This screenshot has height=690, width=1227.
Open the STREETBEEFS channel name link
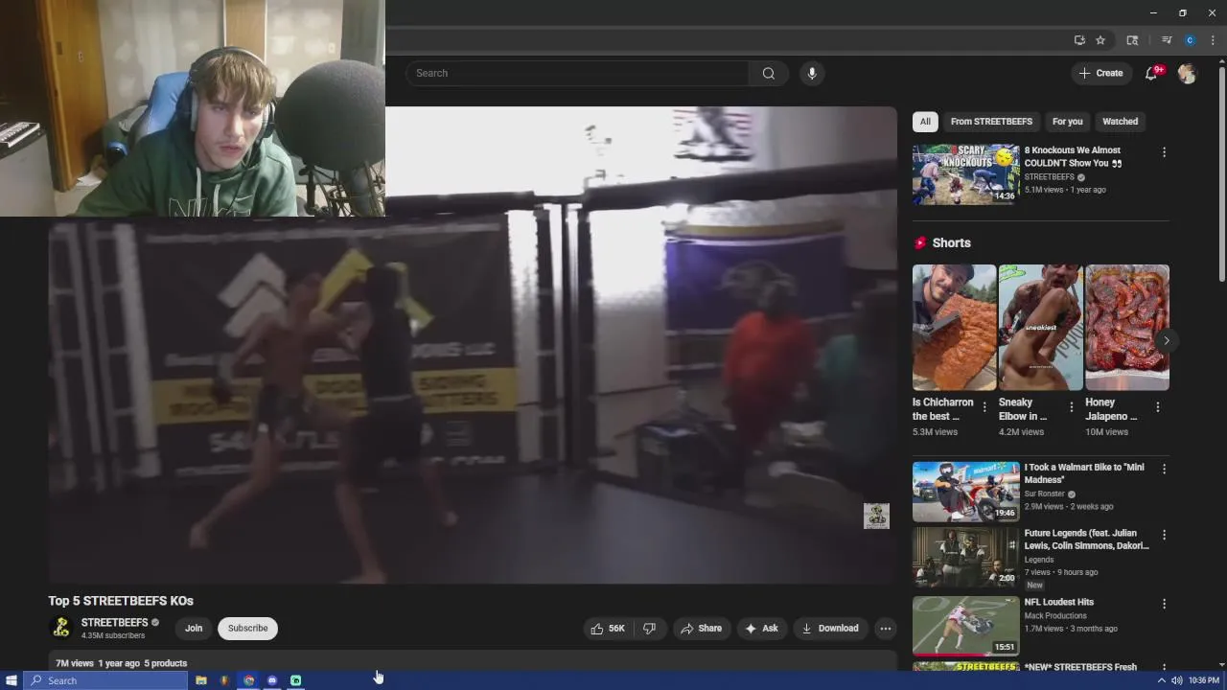[x=114, y=623]
